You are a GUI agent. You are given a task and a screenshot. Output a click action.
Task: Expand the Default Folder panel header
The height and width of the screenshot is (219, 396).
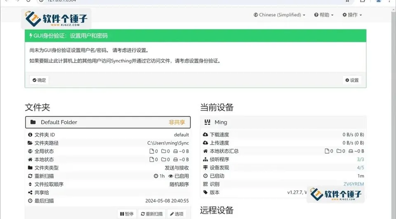point(108,122)
